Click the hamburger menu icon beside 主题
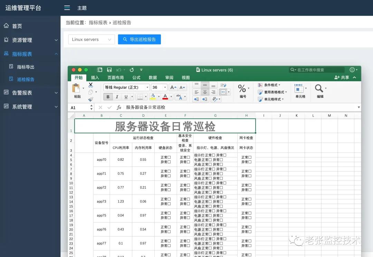This screenshot has width=373, height=257. pyautogui.click(x=67, y=8)
